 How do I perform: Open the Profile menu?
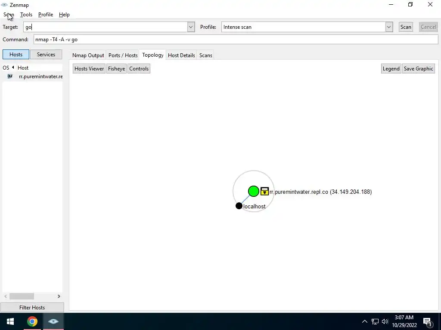coord(46,15)
